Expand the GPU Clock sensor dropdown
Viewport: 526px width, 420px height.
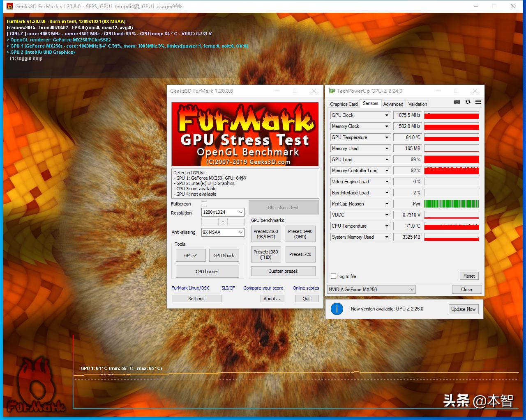pyautogui.click(x=387, y=115)
